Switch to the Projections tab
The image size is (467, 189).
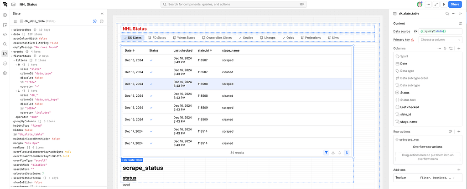point(311,38)
